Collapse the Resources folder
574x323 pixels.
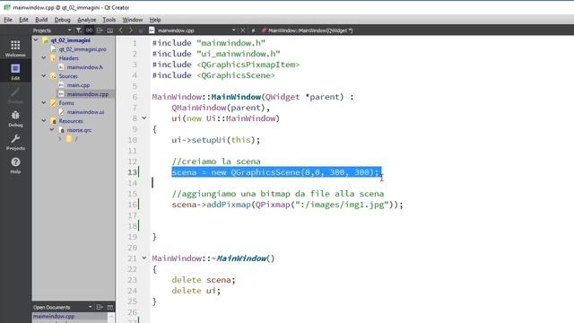pos(44,120)
